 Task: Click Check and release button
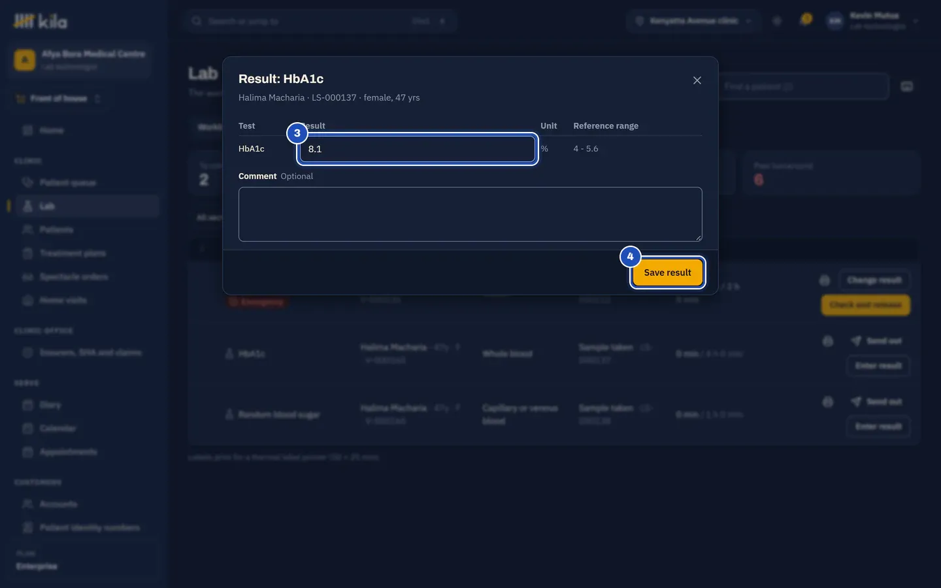(866, 305)
